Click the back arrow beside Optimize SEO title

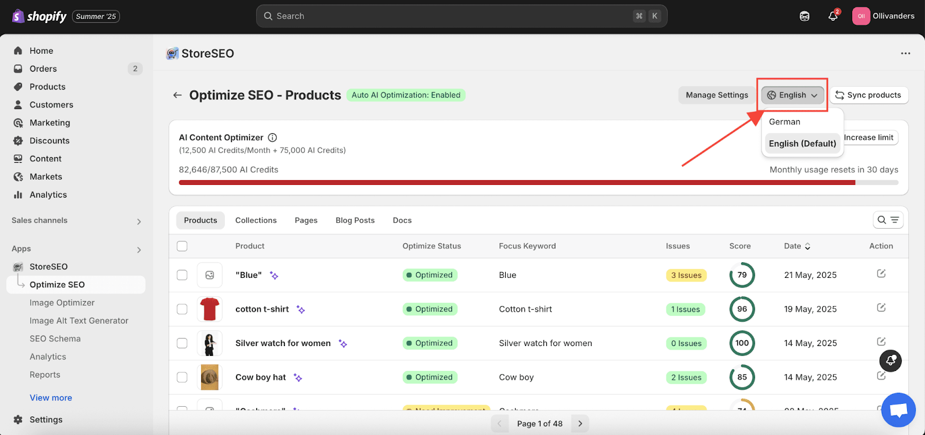pos(177,95)
